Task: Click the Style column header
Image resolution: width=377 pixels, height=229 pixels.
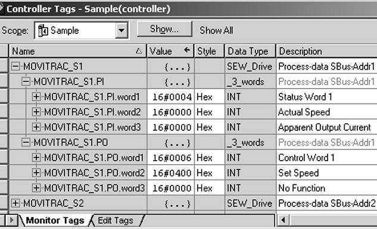Action: (x=209, y=51)
